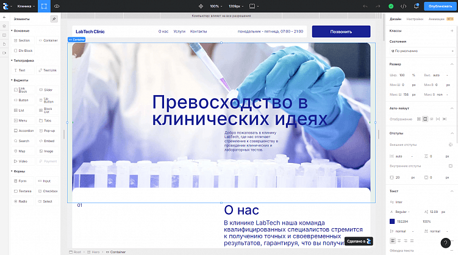Open the media camera sidebar icon
This screenshot has width=458, height=255.
tap(4, 53)
